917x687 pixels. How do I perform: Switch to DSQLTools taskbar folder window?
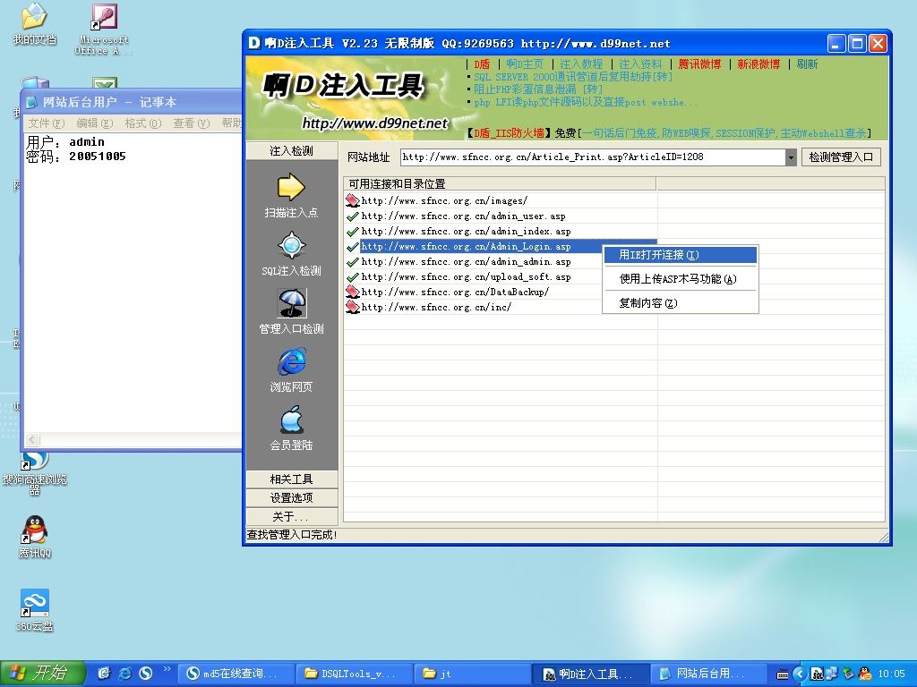(x=354, y=674)
